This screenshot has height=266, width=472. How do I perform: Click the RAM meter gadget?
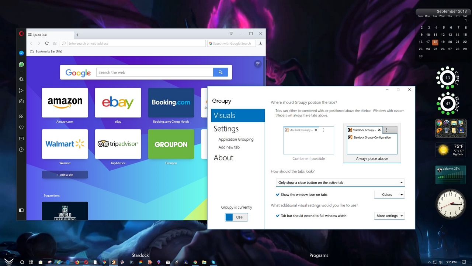447,104
